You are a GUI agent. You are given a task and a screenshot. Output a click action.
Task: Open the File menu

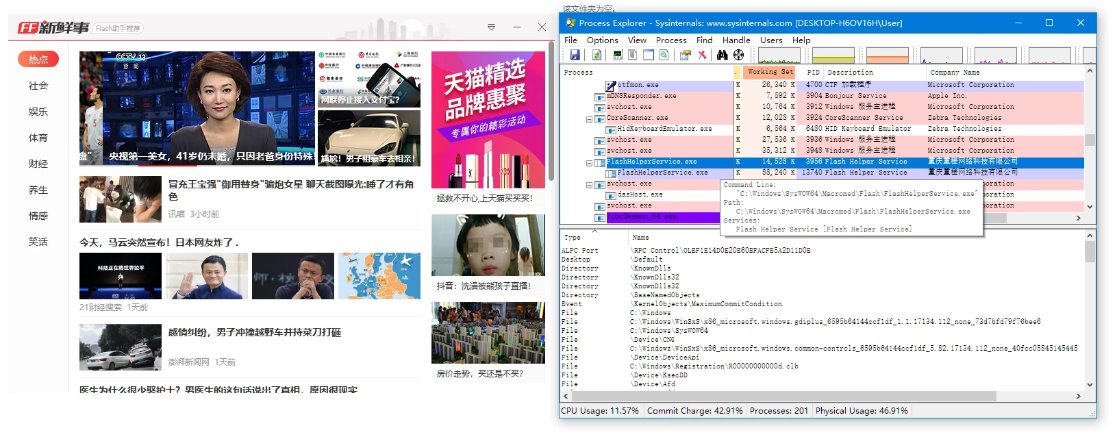pos(570,40)
